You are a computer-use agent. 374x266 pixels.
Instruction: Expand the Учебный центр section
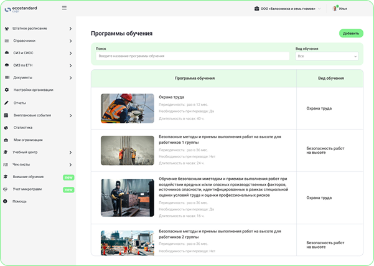[70, 152]
